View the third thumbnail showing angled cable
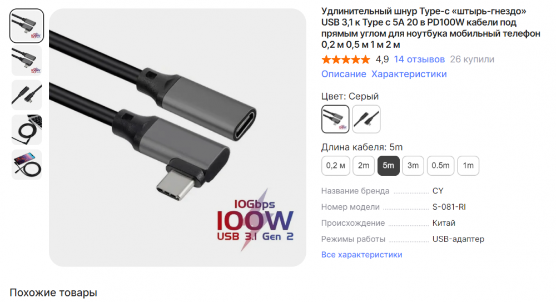The width and height of the screenshot is (556, 302). tap(27, 95)
